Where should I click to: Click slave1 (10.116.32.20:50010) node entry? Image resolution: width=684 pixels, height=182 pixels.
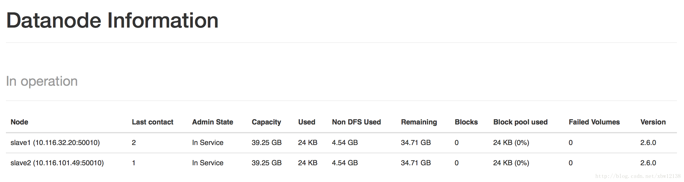55,143
